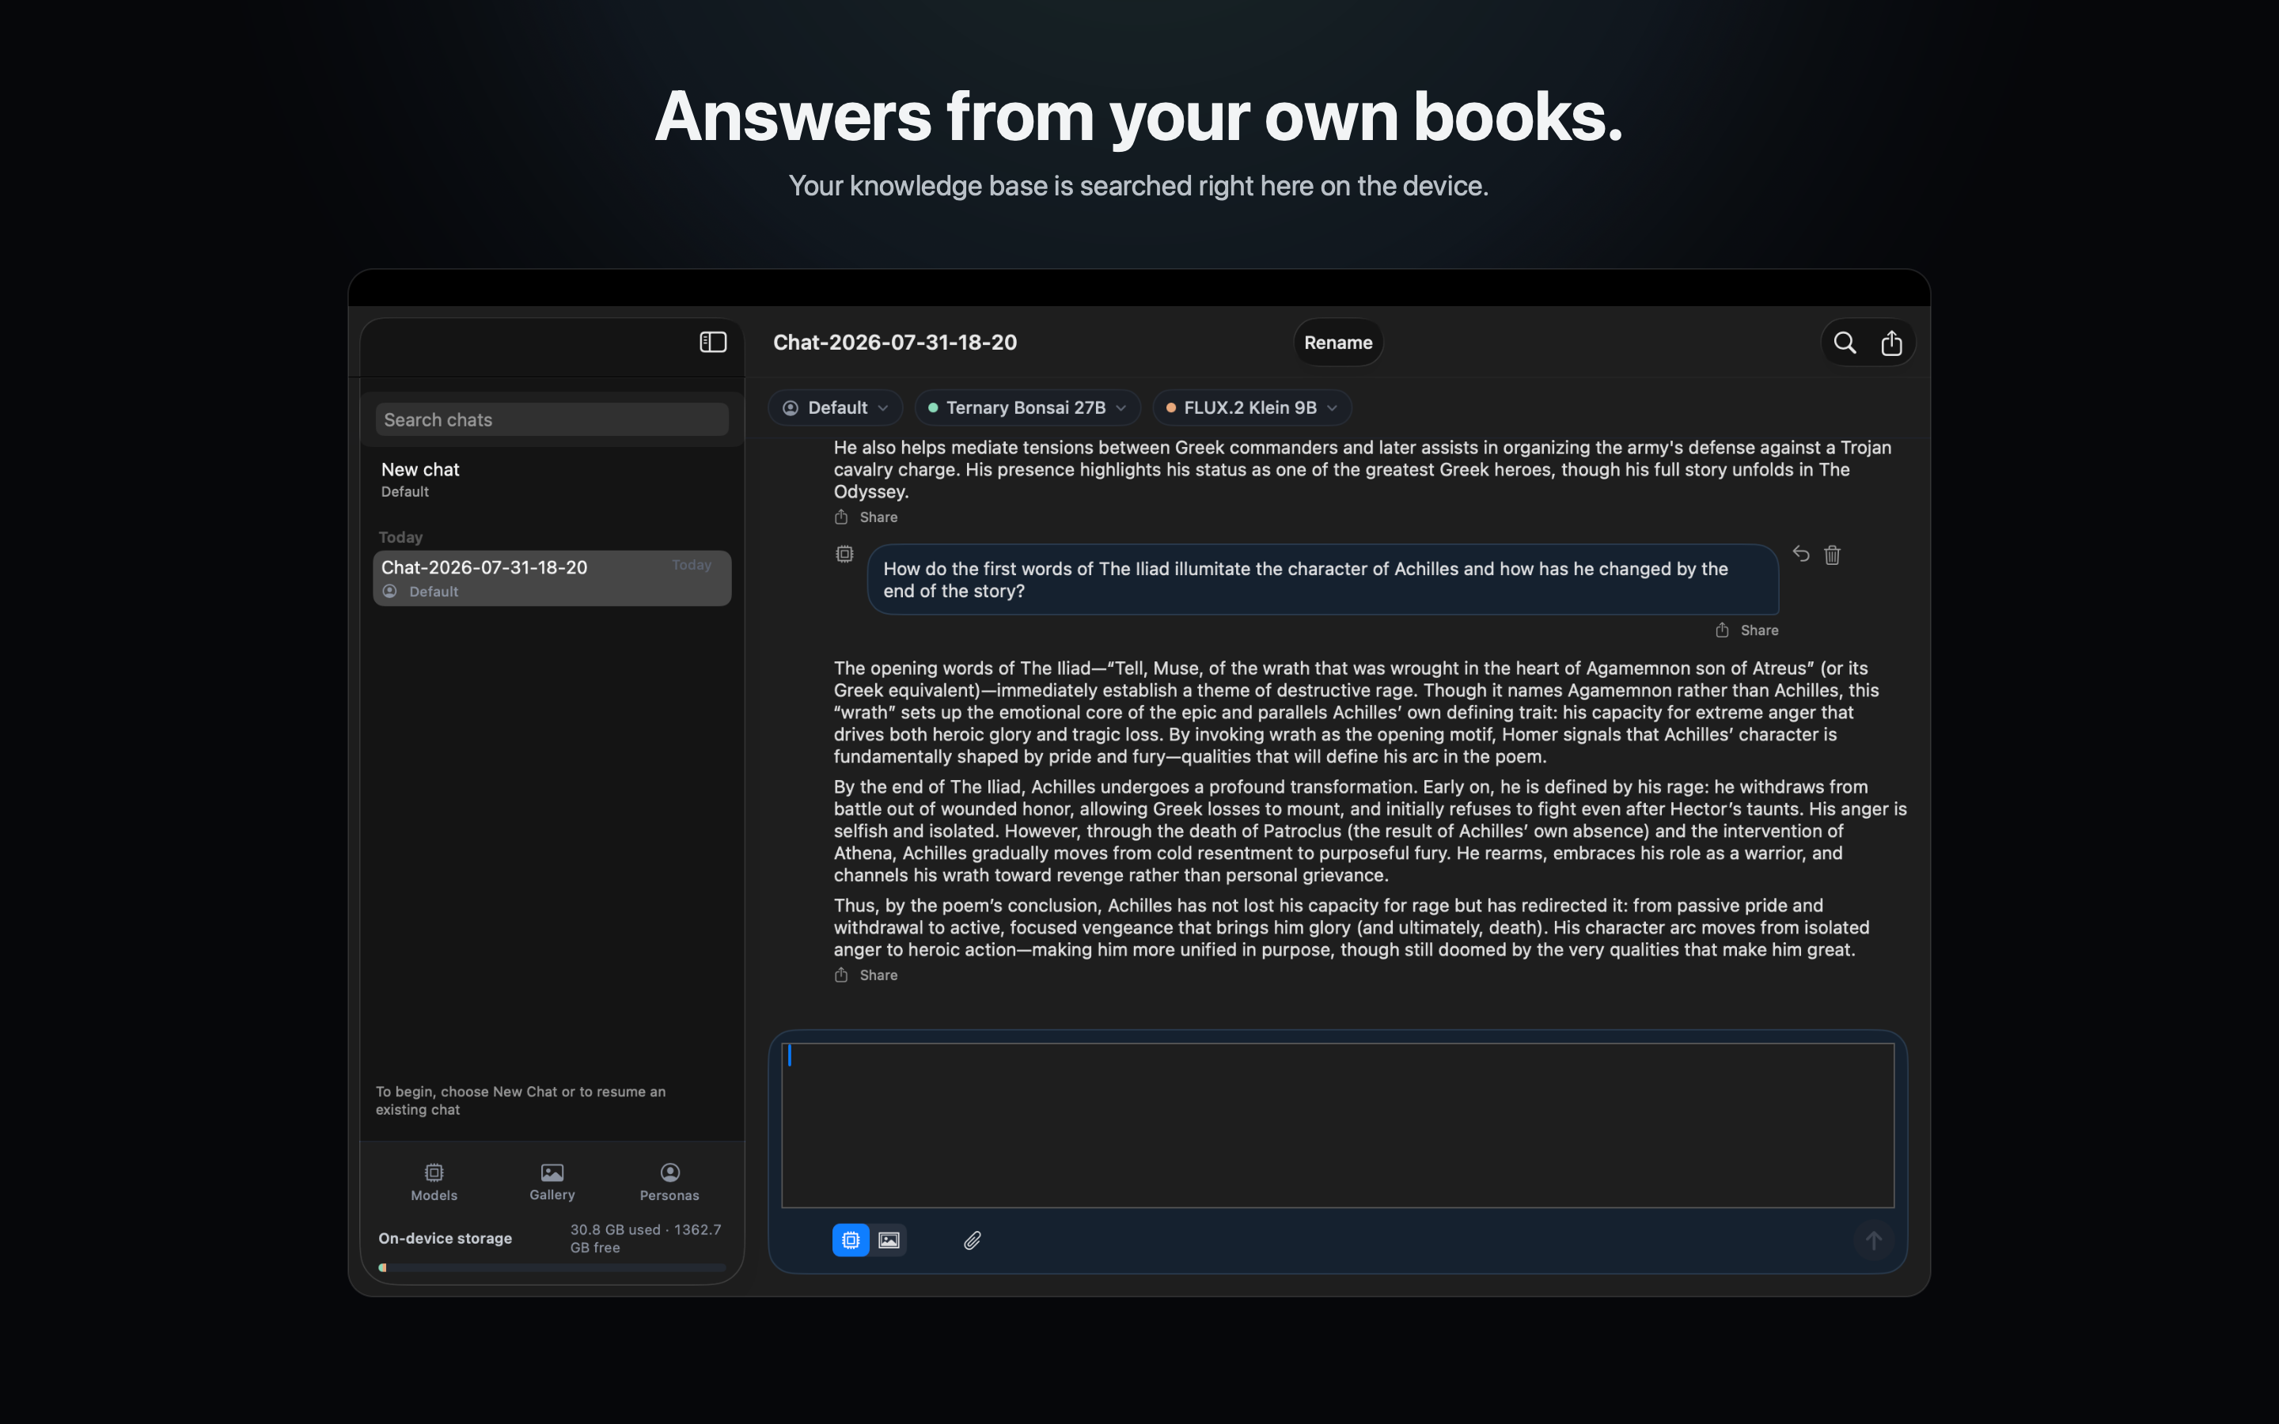Click the 'Today' section label in sidebar
Screen dimensions: 2279x1424
pyautogui.click(x=400, y=537)
